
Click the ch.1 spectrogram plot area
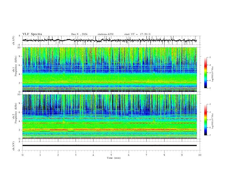(109, 69)
